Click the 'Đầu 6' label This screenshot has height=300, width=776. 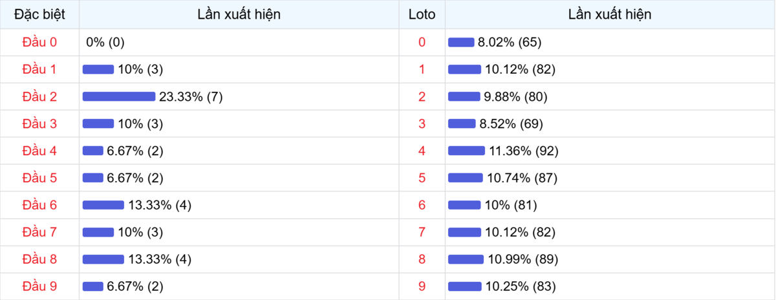39,205
